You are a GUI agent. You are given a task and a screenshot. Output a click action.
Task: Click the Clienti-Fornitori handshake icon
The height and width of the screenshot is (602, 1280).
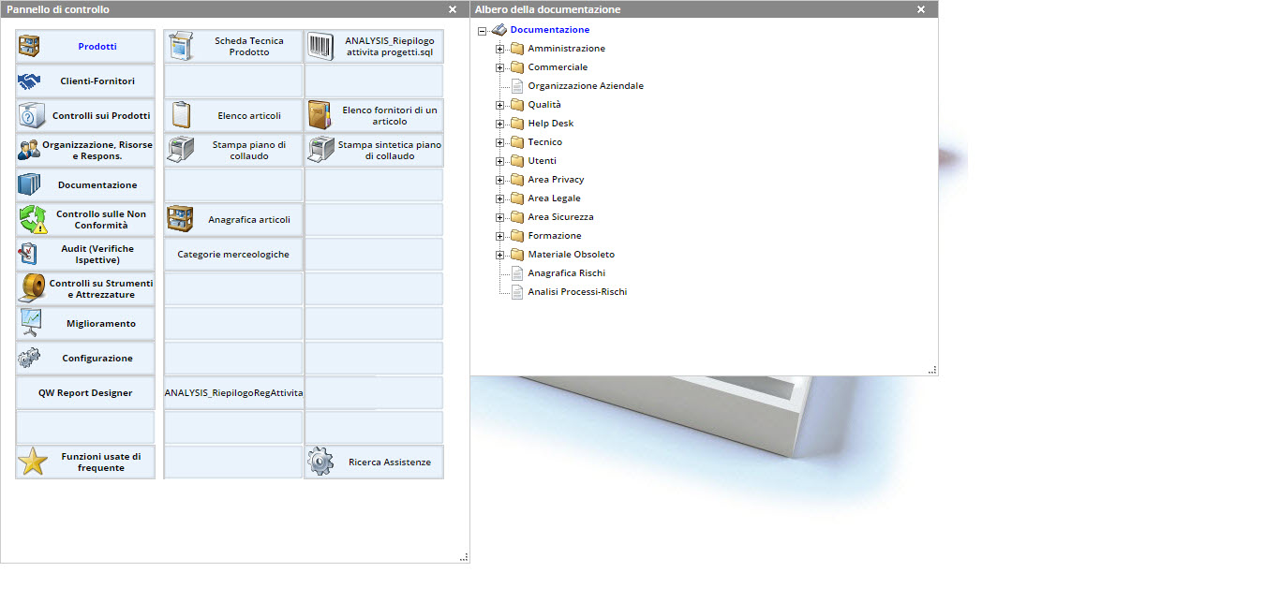click(x=29, y=81)
